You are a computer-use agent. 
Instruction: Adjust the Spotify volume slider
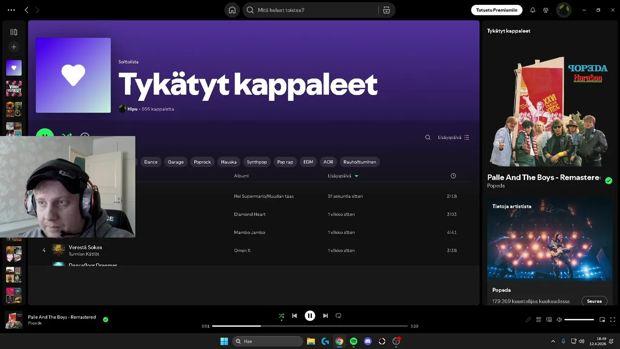click(579, 320)
